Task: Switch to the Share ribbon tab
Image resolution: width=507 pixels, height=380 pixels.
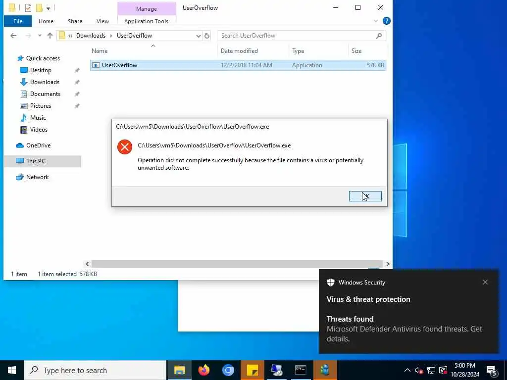Action: (75, 21)
